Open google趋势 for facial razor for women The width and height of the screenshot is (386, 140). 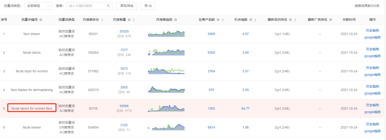click(x=372, y=75)
